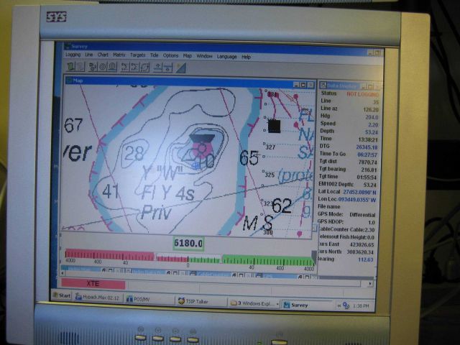The height and width of the screenshot is (345, 460).
Task: Open the Help menu
Action: click(x=246, y=57)
